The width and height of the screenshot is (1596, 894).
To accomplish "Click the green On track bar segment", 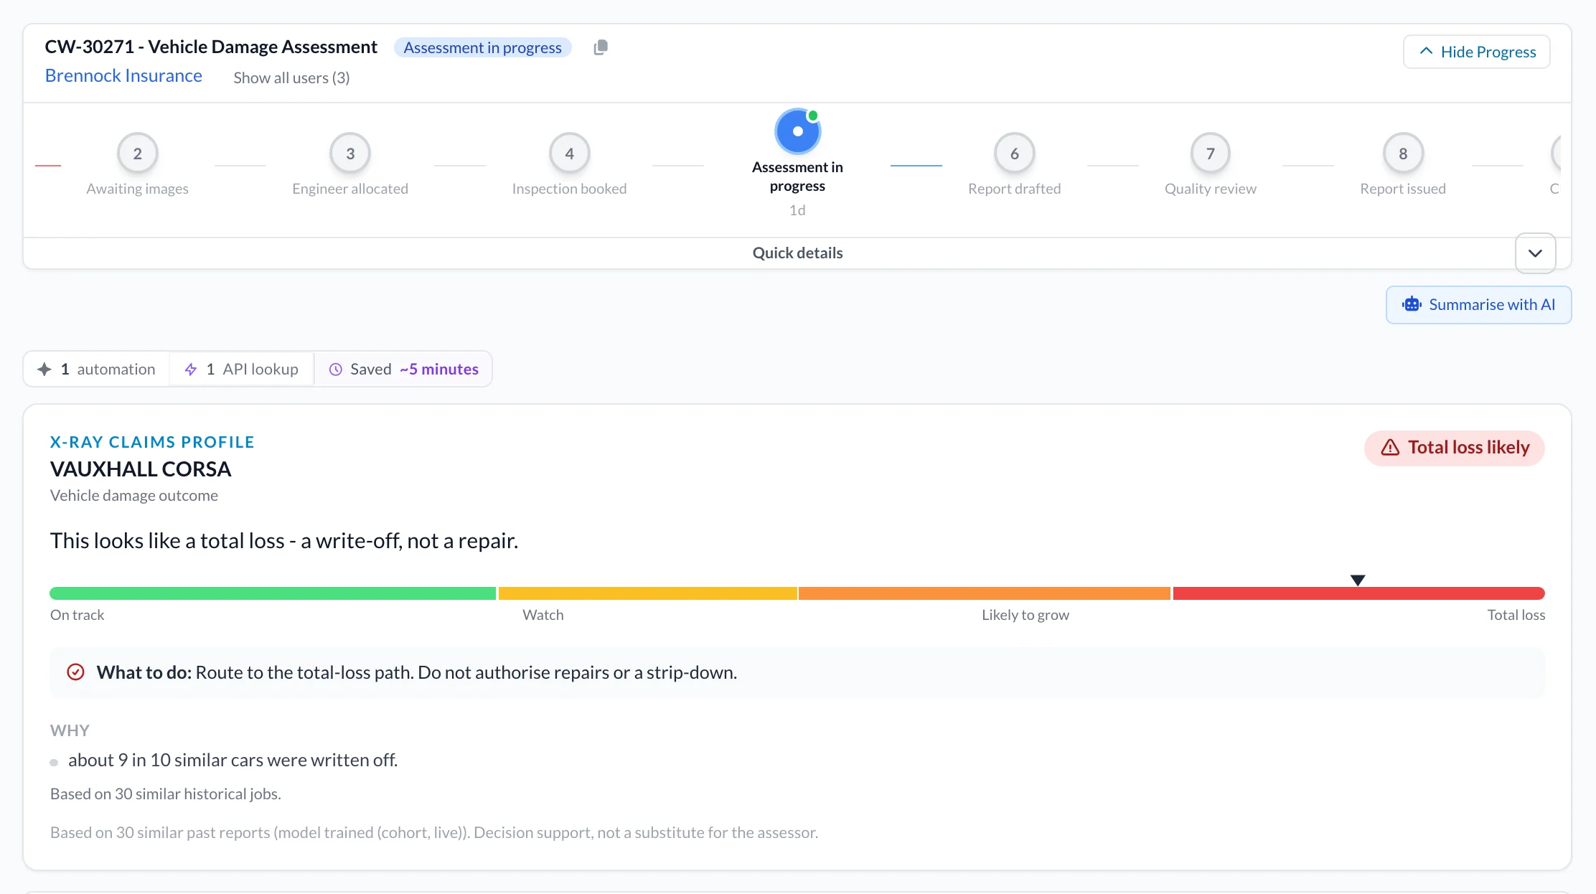I will [273, 593].
